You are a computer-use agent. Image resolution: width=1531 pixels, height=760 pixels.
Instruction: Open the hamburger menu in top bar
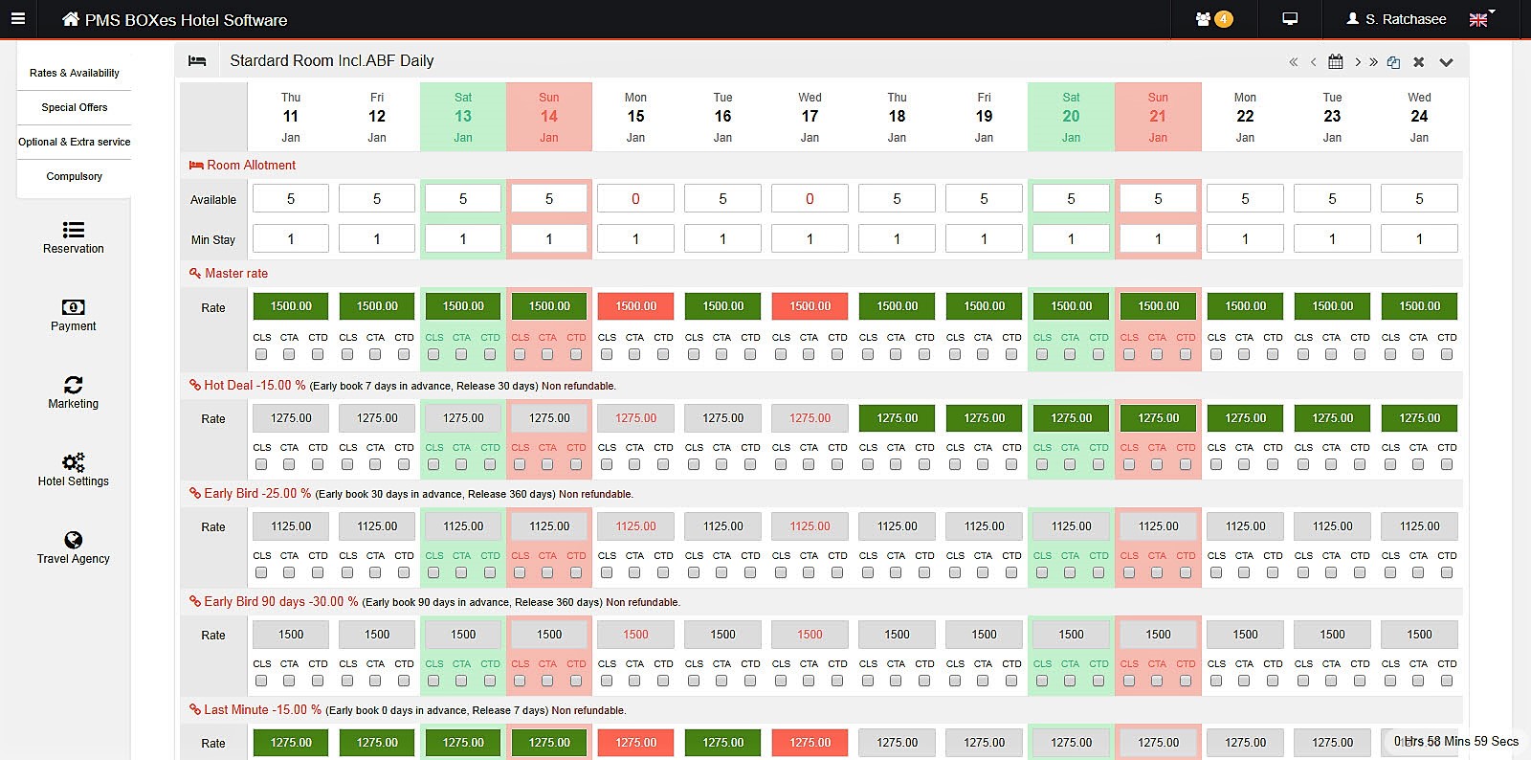[17, 19]
